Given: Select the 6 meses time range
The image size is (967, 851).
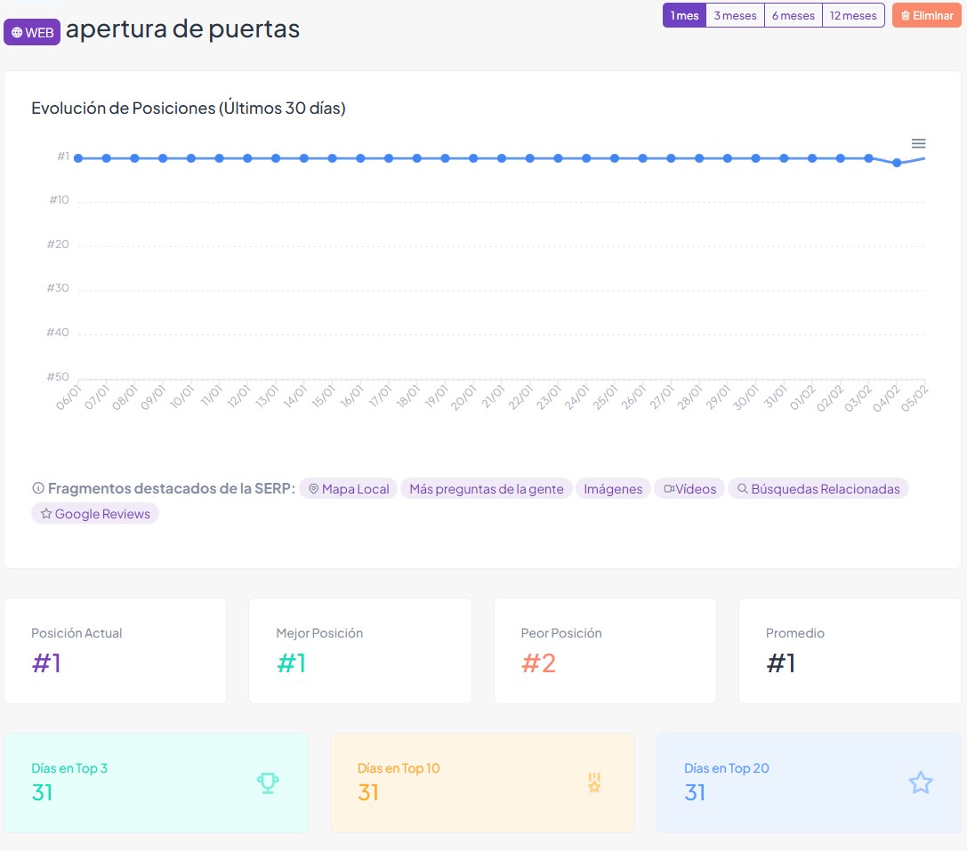Looking at the screenshot, I should tap(793, 16).
